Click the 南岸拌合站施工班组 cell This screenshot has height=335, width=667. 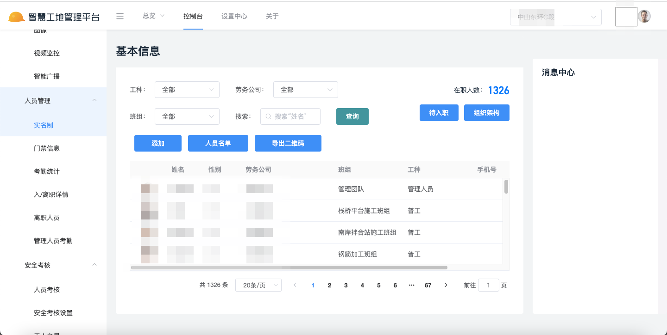[x=367, y=232]
